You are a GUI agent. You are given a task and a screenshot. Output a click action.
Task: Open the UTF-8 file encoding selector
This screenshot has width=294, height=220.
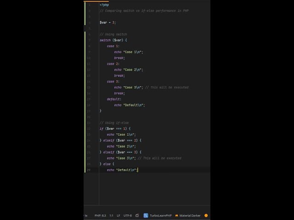(128, 215)
